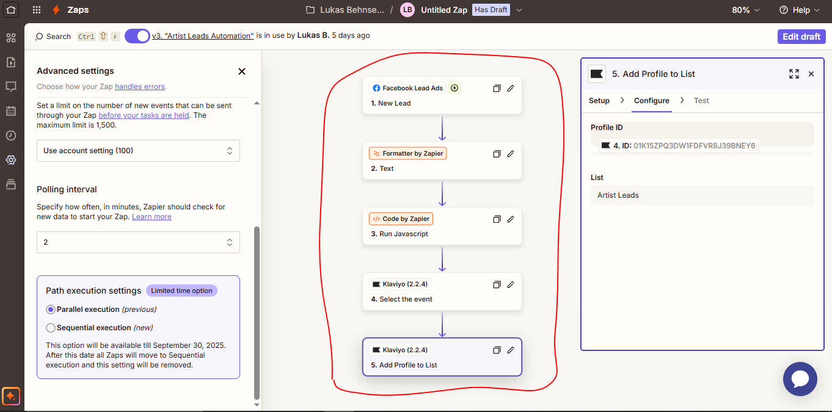This screenshot has height=412, width=832.
Task: Select the Facebook Lead Ads step card
Action: (442, 95)
